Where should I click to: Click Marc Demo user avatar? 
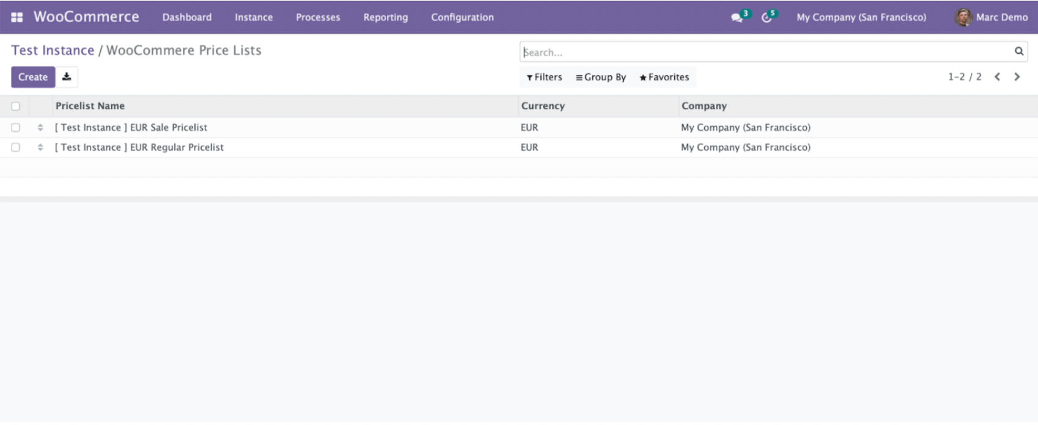(x=963, y=17)
